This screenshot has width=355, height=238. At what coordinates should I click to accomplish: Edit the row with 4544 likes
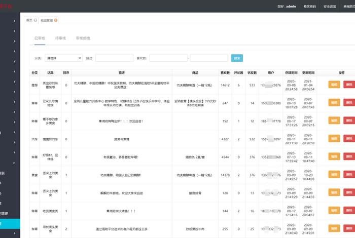tap(334, 156)
